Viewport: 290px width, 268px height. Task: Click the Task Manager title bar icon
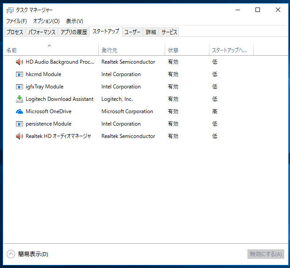[10, 10]
